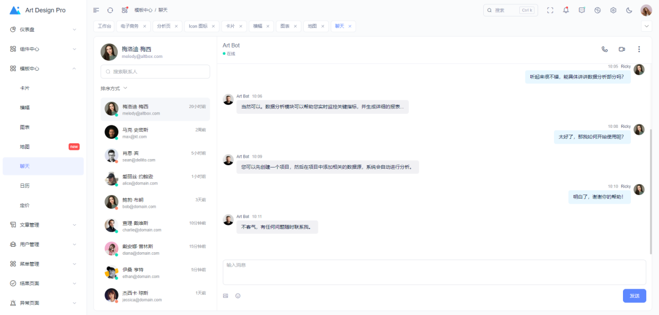Open the notifications bell
Screen dimensions: 659x315
tap(566, 10)
